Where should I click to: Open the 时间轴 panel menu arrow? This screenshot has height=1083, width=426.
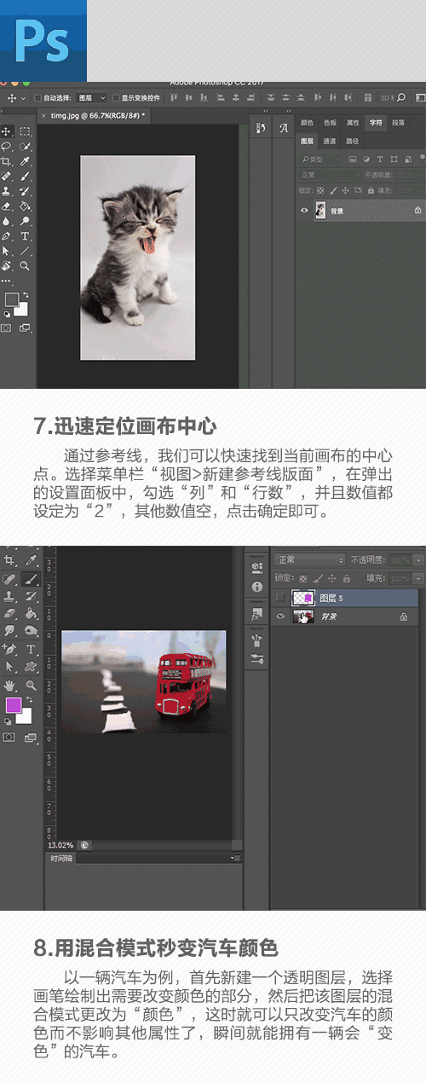237,857
